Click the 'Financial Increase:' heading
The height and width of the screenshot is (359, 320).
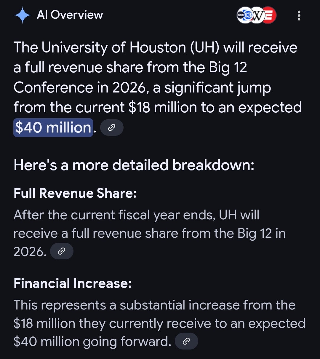(x=73, y=283)
